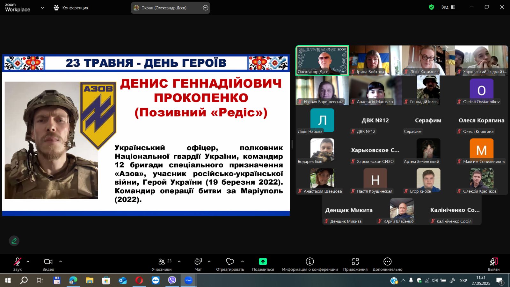Viewport: 510px width, 287px height.
Task: Expand reactions arrow beside Отреагировать
Action: (243, 261)
